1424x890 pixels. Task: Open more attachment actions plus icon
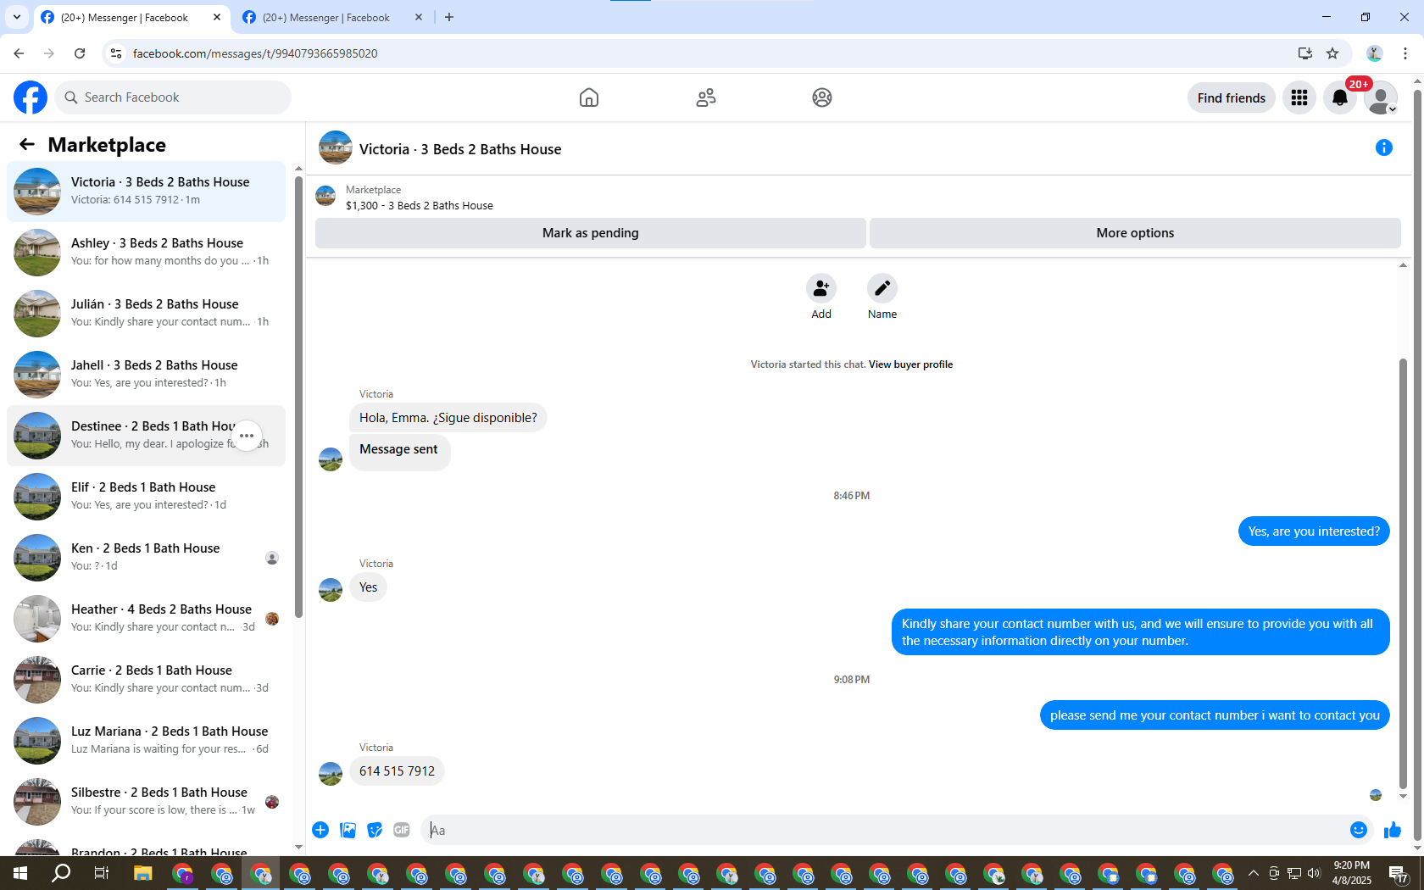(x=320, y=830)
